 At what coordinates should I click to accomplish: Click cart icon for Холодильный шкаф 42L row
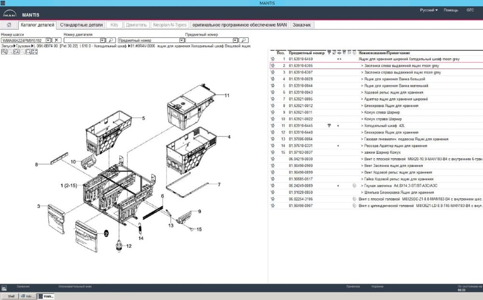273,125
